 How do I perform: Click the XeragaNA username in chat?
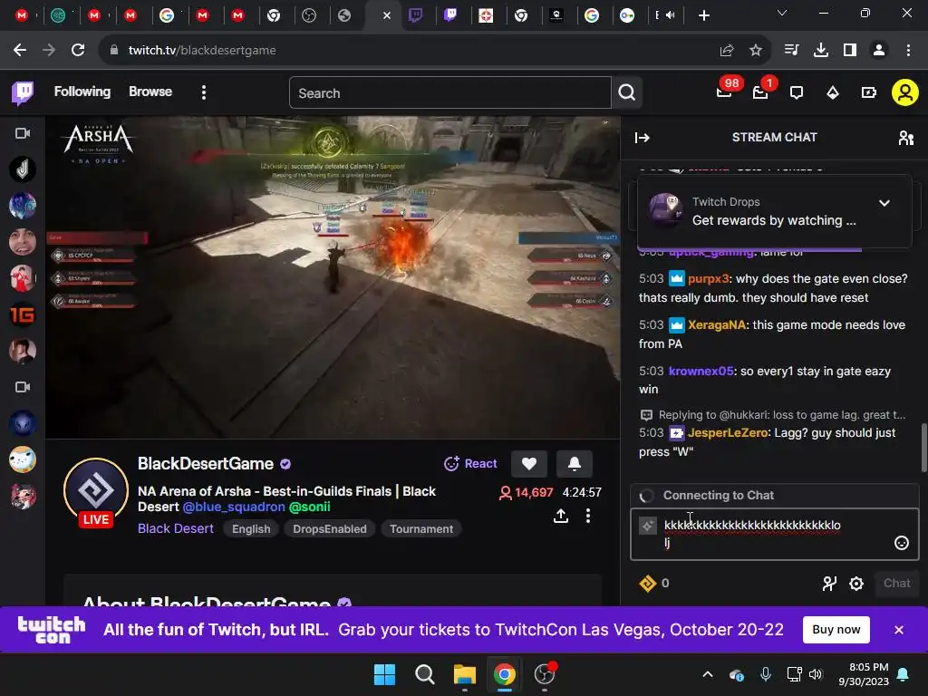pyautogui.click(x=717, y=325)
